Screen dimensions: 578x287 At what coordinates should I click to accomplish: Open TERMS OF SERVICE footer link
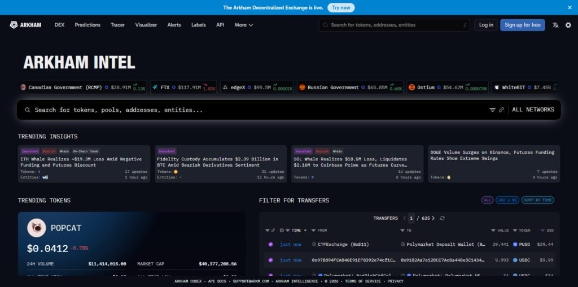coord(363,281)
